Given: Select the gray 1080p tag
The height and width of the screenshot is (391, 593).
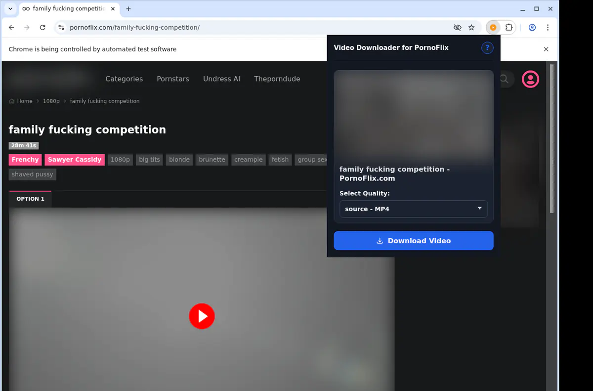Looking at the screenshot, I should pos(120,160).
